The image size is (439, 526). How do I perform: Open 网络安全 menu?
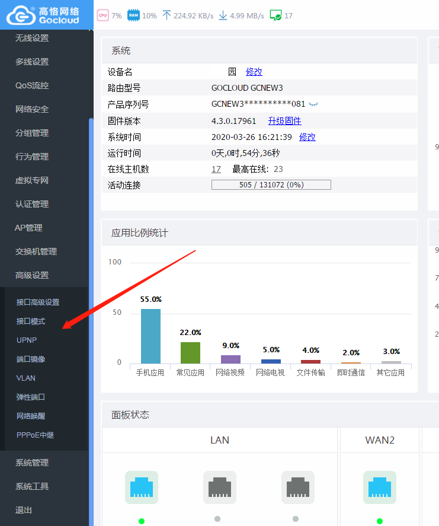coord(32,109)
